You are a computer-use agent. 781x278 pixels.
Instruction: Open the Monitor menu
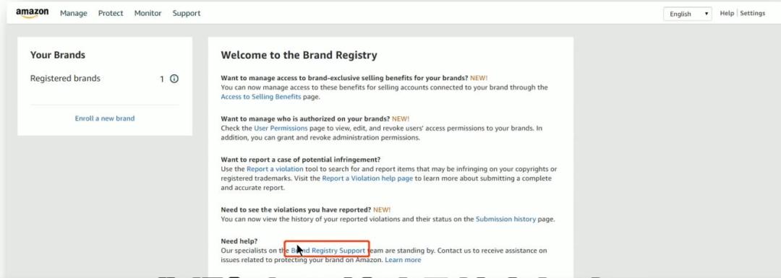(148, 14)
